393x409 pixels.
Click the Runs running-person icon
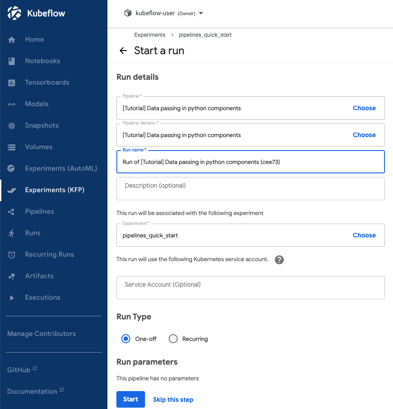point(11,233)
